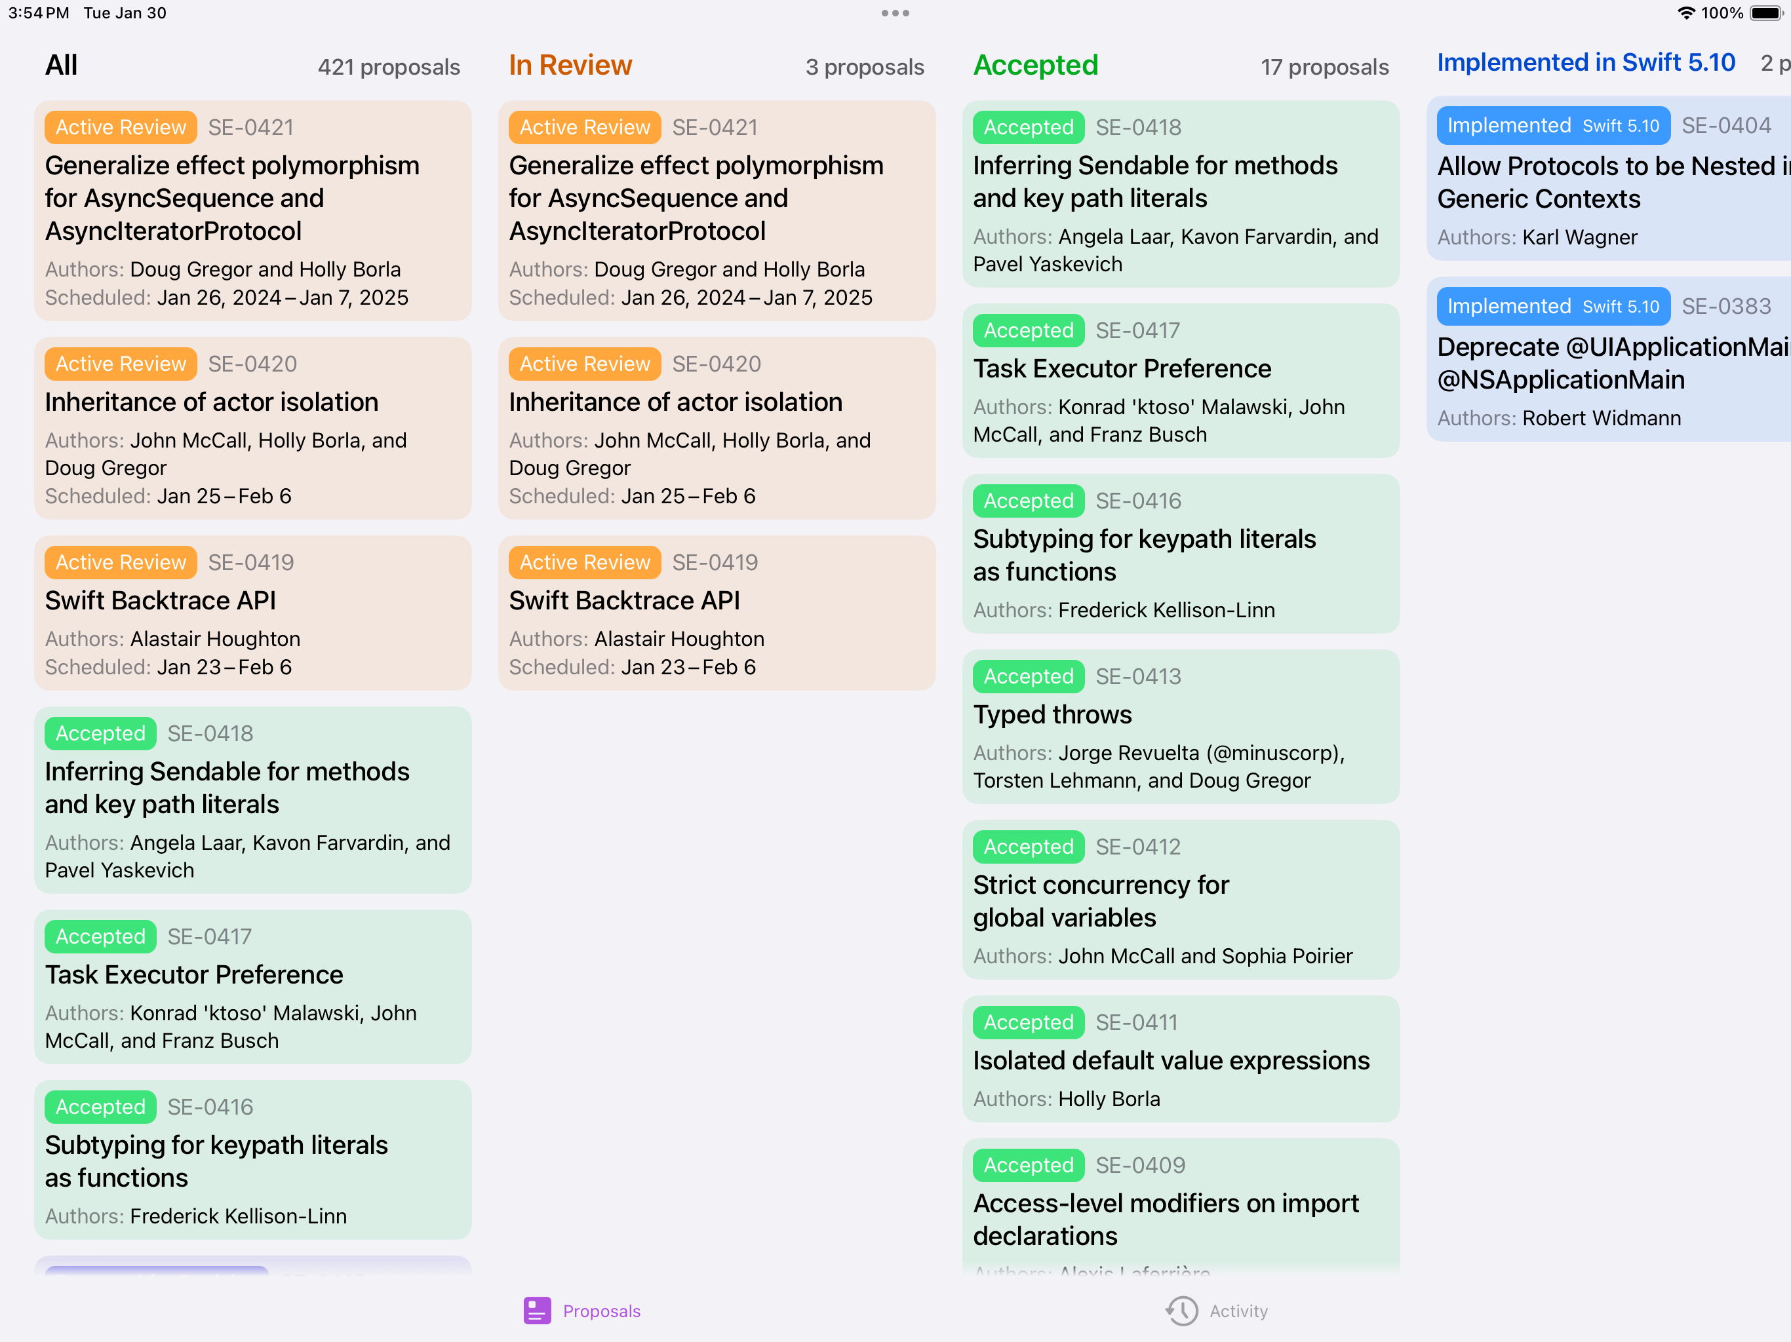
Task: Select the In Review column header
Action: coord(570,65)
